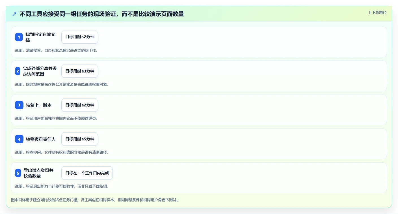Click the number 5 step badge

pyautogui.click(x=18, y=173)
